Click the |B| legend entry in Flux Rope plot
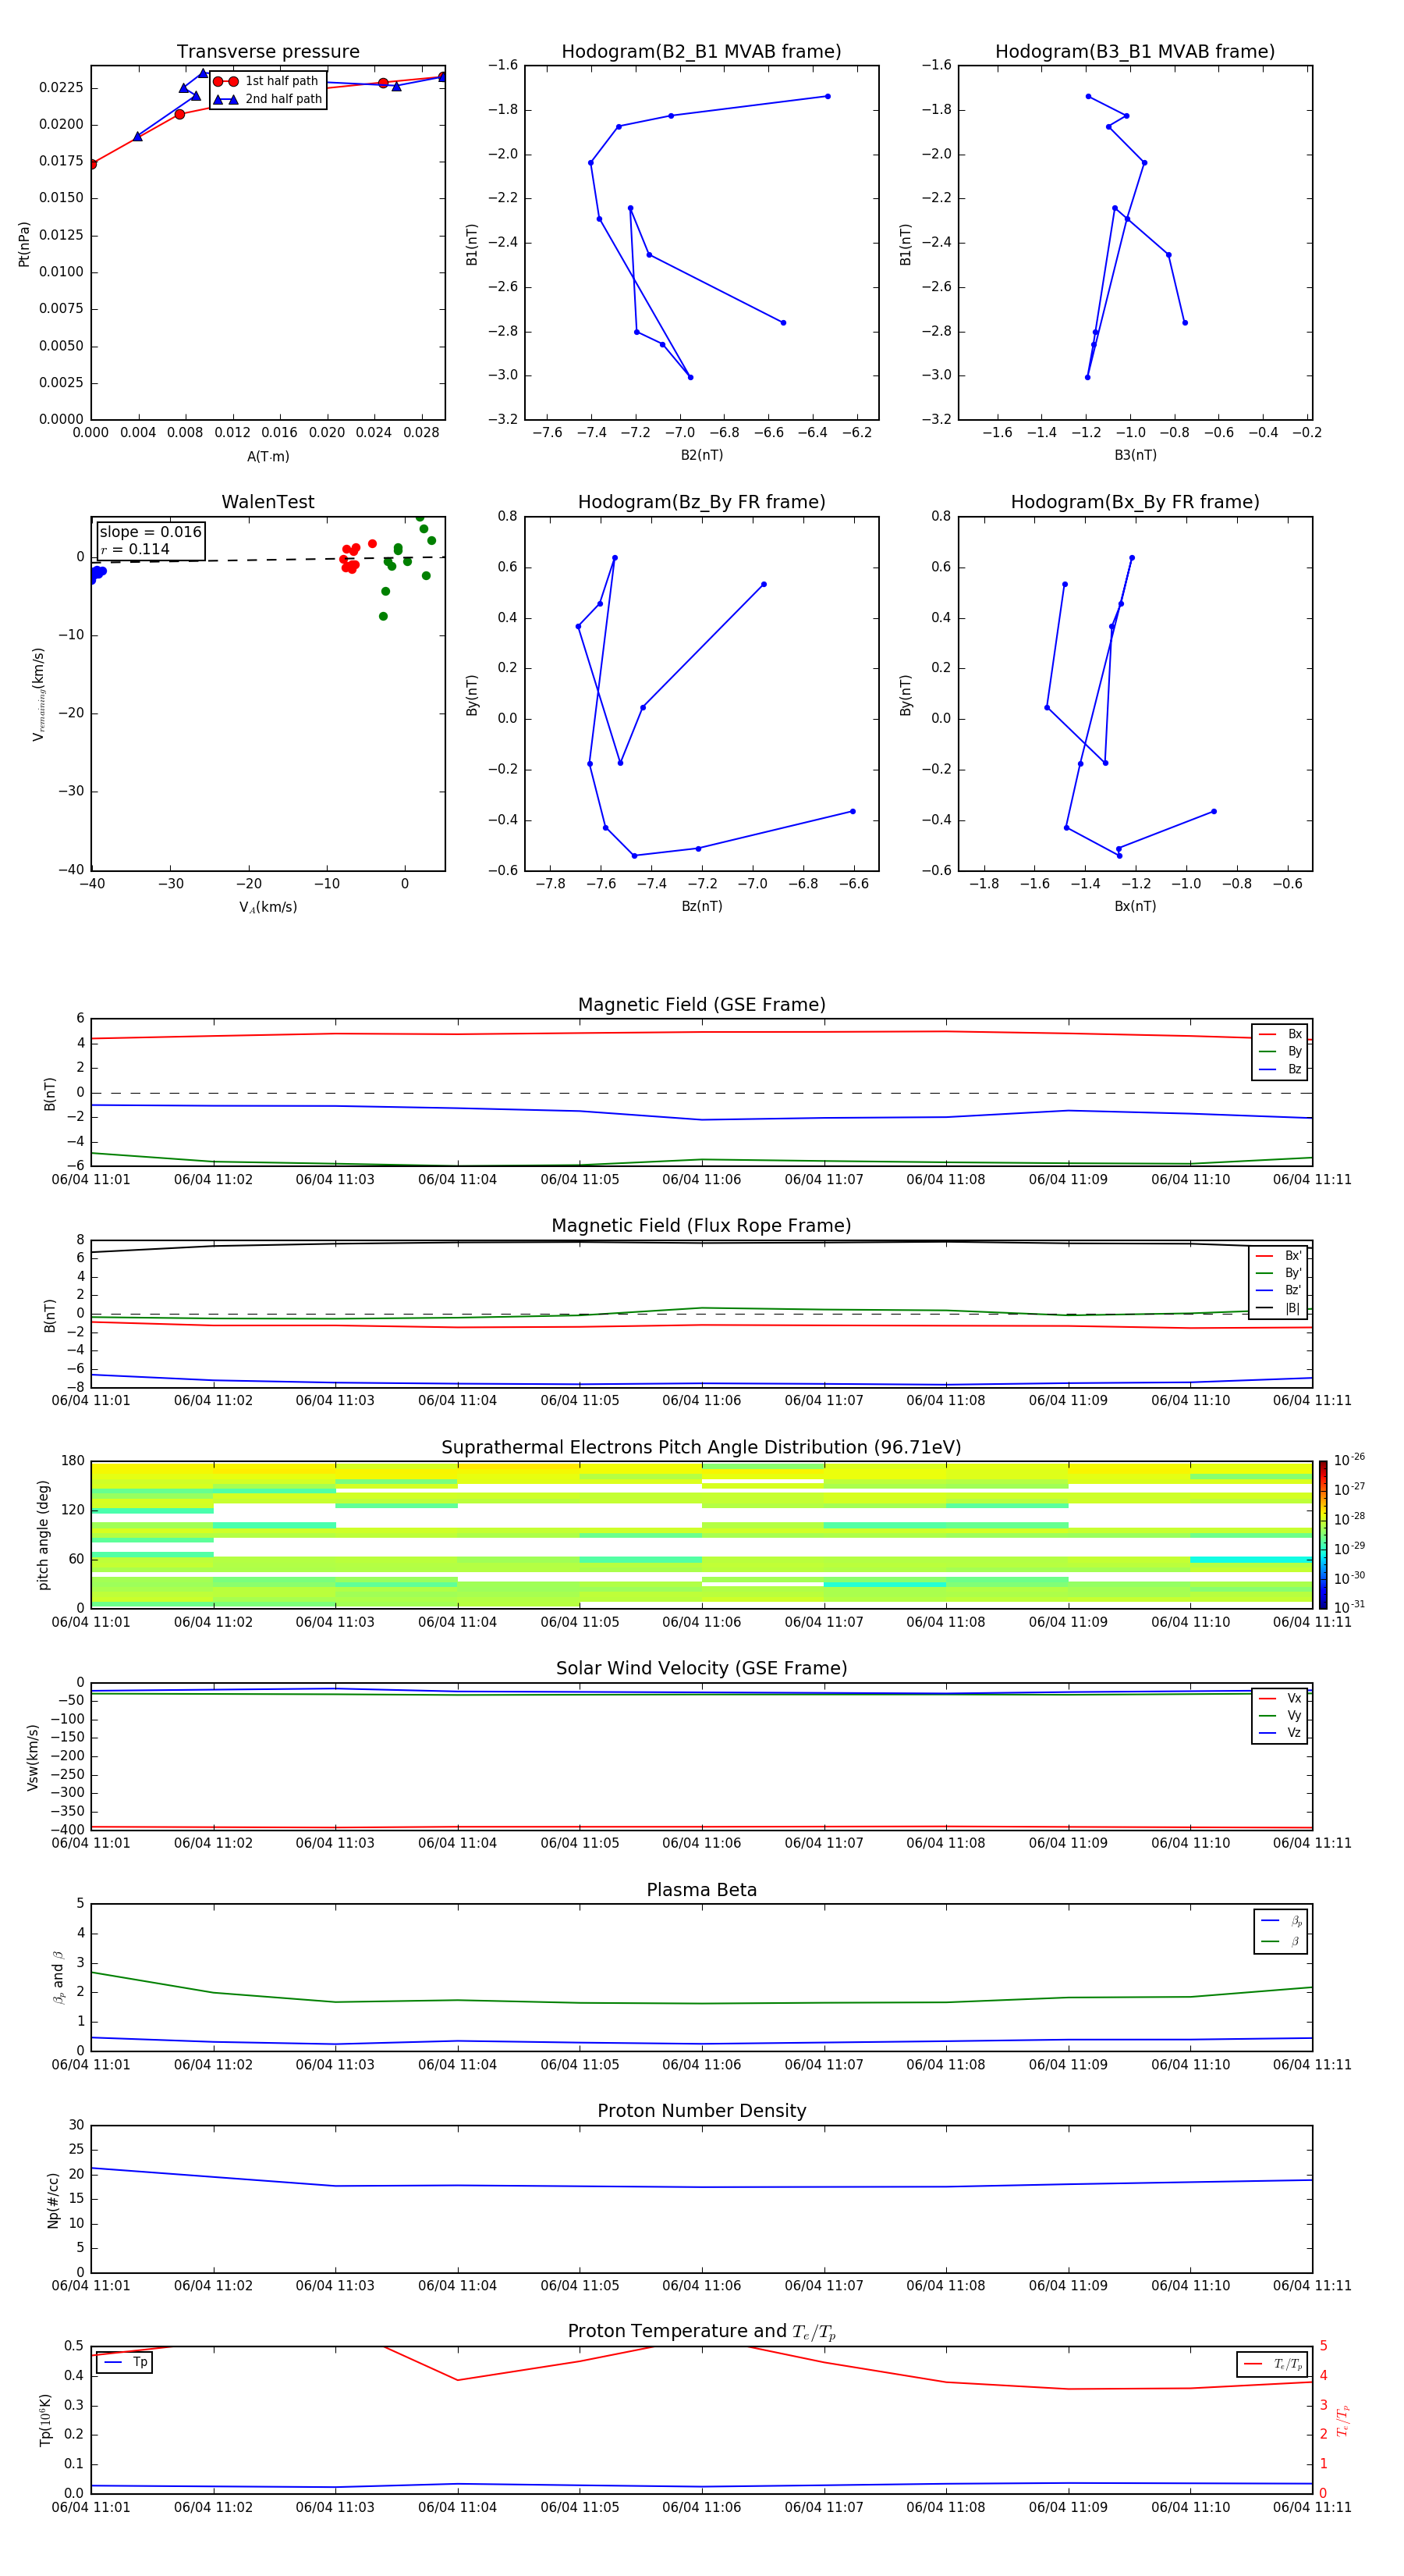Image resolution: width=1404 pixels, height=2576 pixels. [x=1278, y=1308]
